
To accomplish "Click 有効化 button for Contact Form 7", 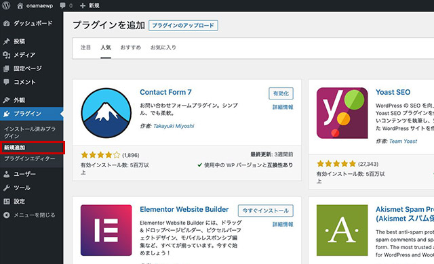I will 281,93.
